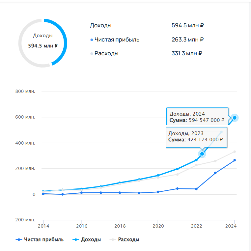The width and height of the screenshot is (251, 251).
Task: Click the 2021 Чистая прибыль data point
Action: [177, 189]
